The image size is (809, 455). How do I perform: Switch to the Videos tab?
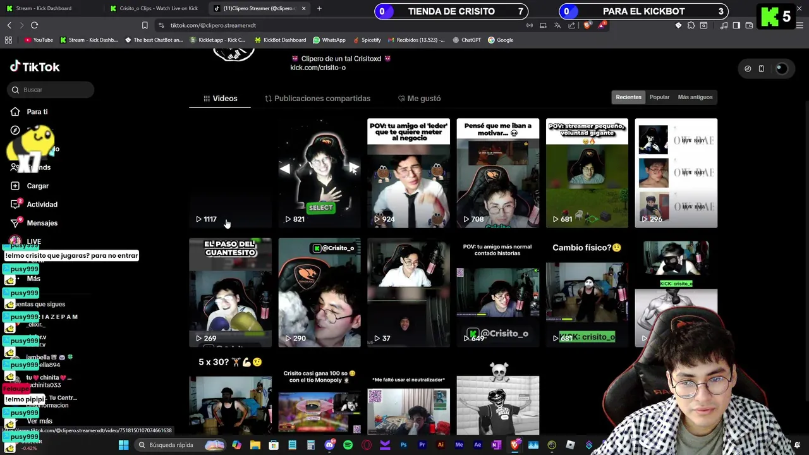(x=220, y=99)
